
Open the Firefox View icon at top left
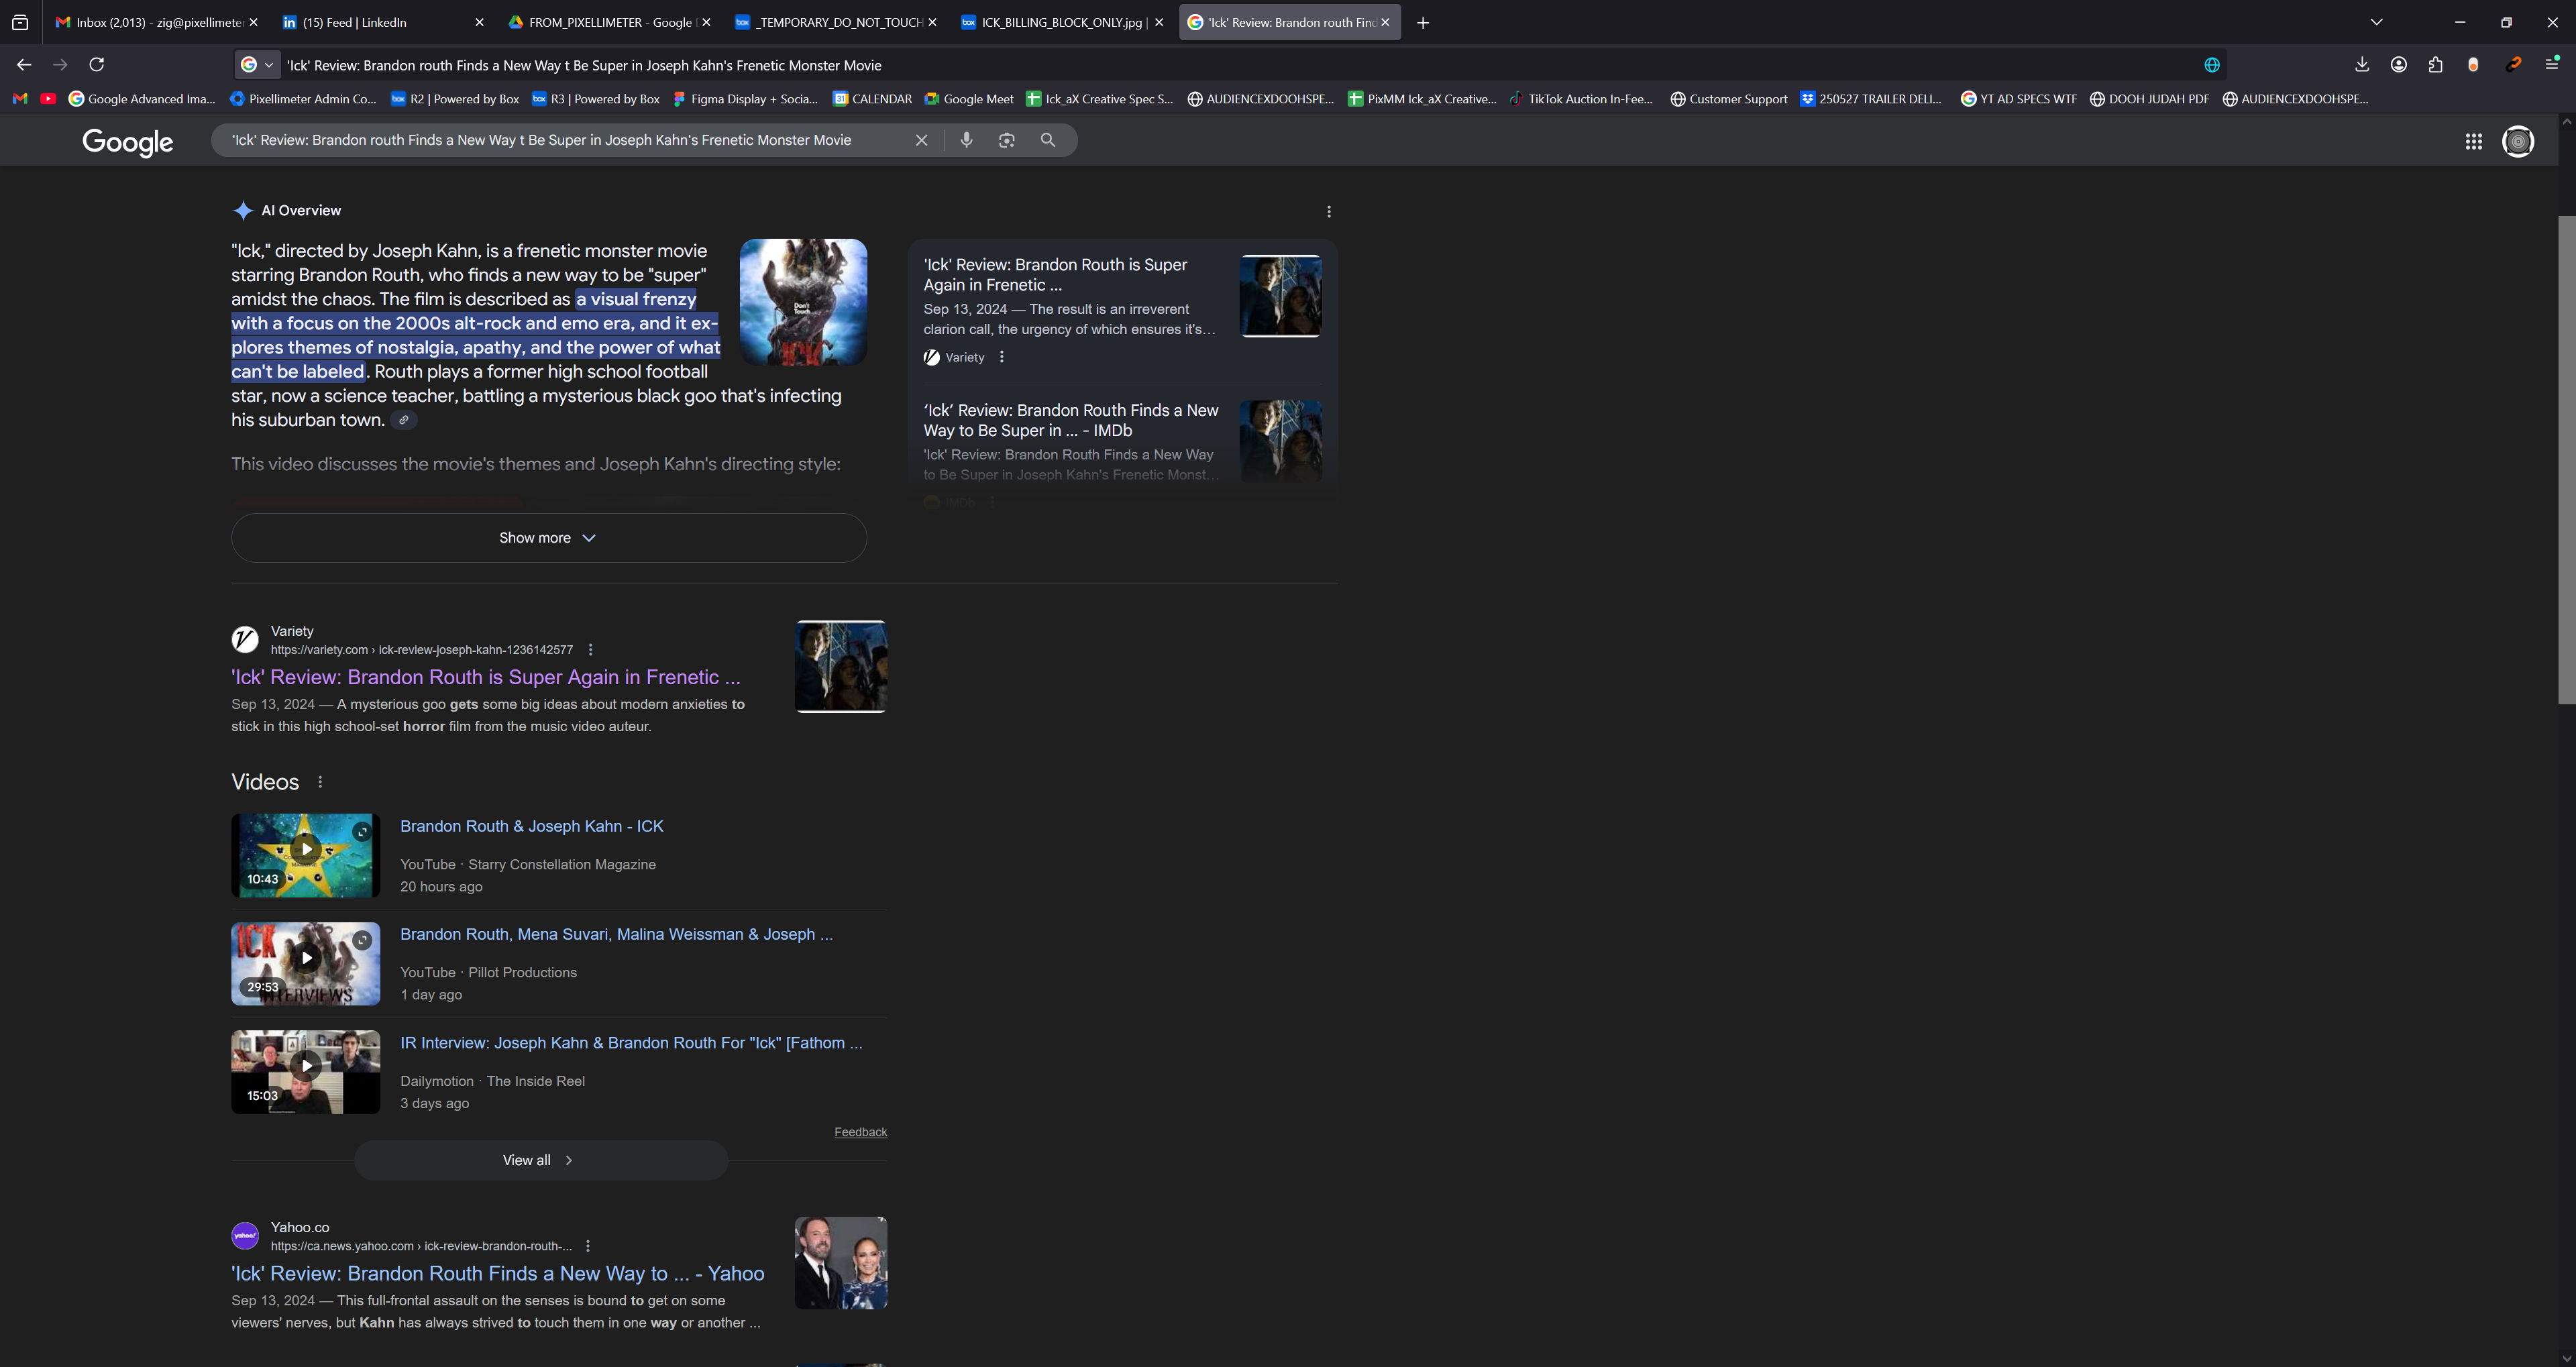coord(20,22)
